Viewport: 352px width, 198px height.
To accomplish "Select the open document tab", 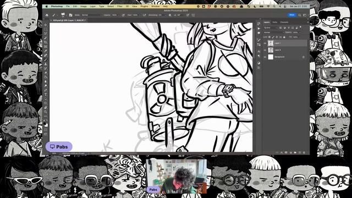I will (x=68, y=20).
